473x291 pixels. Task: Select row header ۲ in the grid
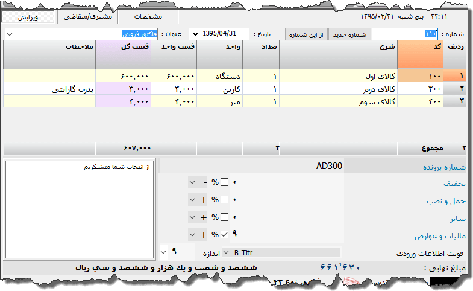[x=454, y=89]
